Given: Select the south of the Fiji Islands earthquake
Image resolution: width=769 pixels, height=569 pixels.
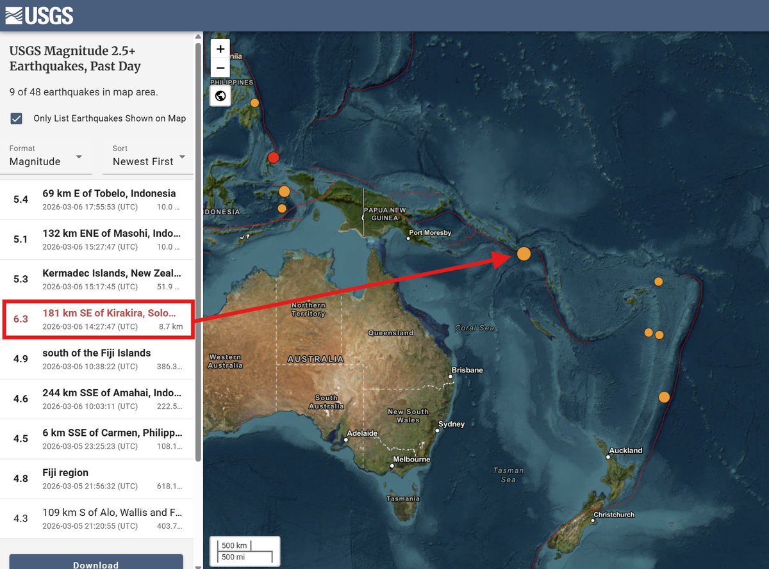Looking at the screenshot, I should [96, 359].
